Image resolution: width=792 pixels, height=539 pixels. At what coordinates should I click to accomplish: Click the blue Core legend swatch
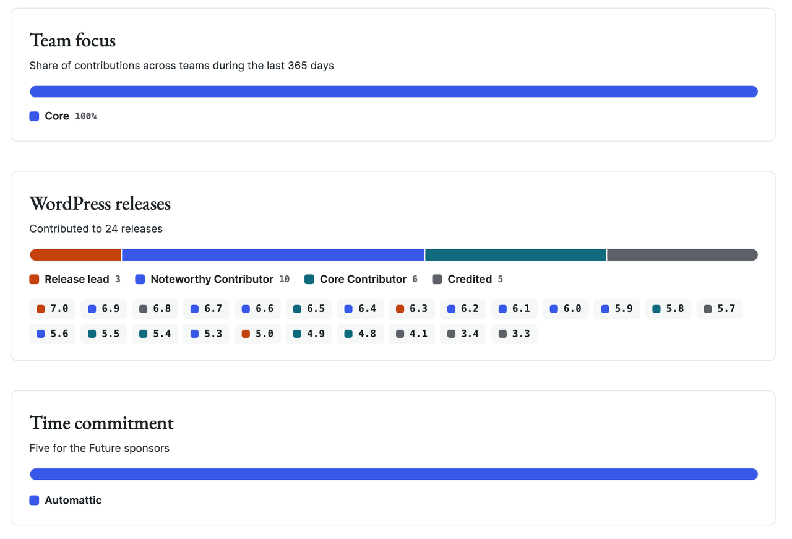35,116
